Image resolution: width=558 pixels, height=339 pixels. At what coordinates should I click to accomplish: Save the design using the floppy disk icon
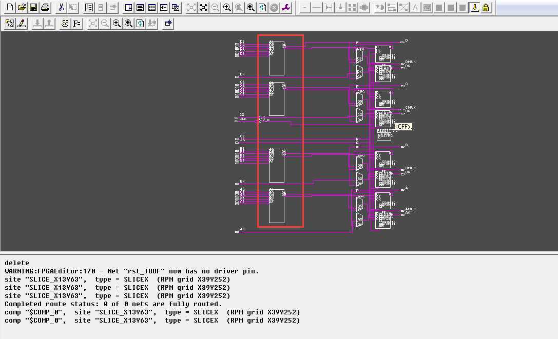coord(33,7)
